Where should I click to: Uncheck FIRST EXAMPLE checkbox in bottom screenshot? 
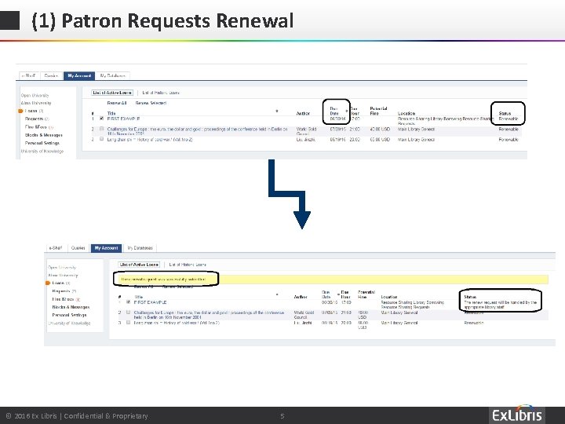click(128, 302)
